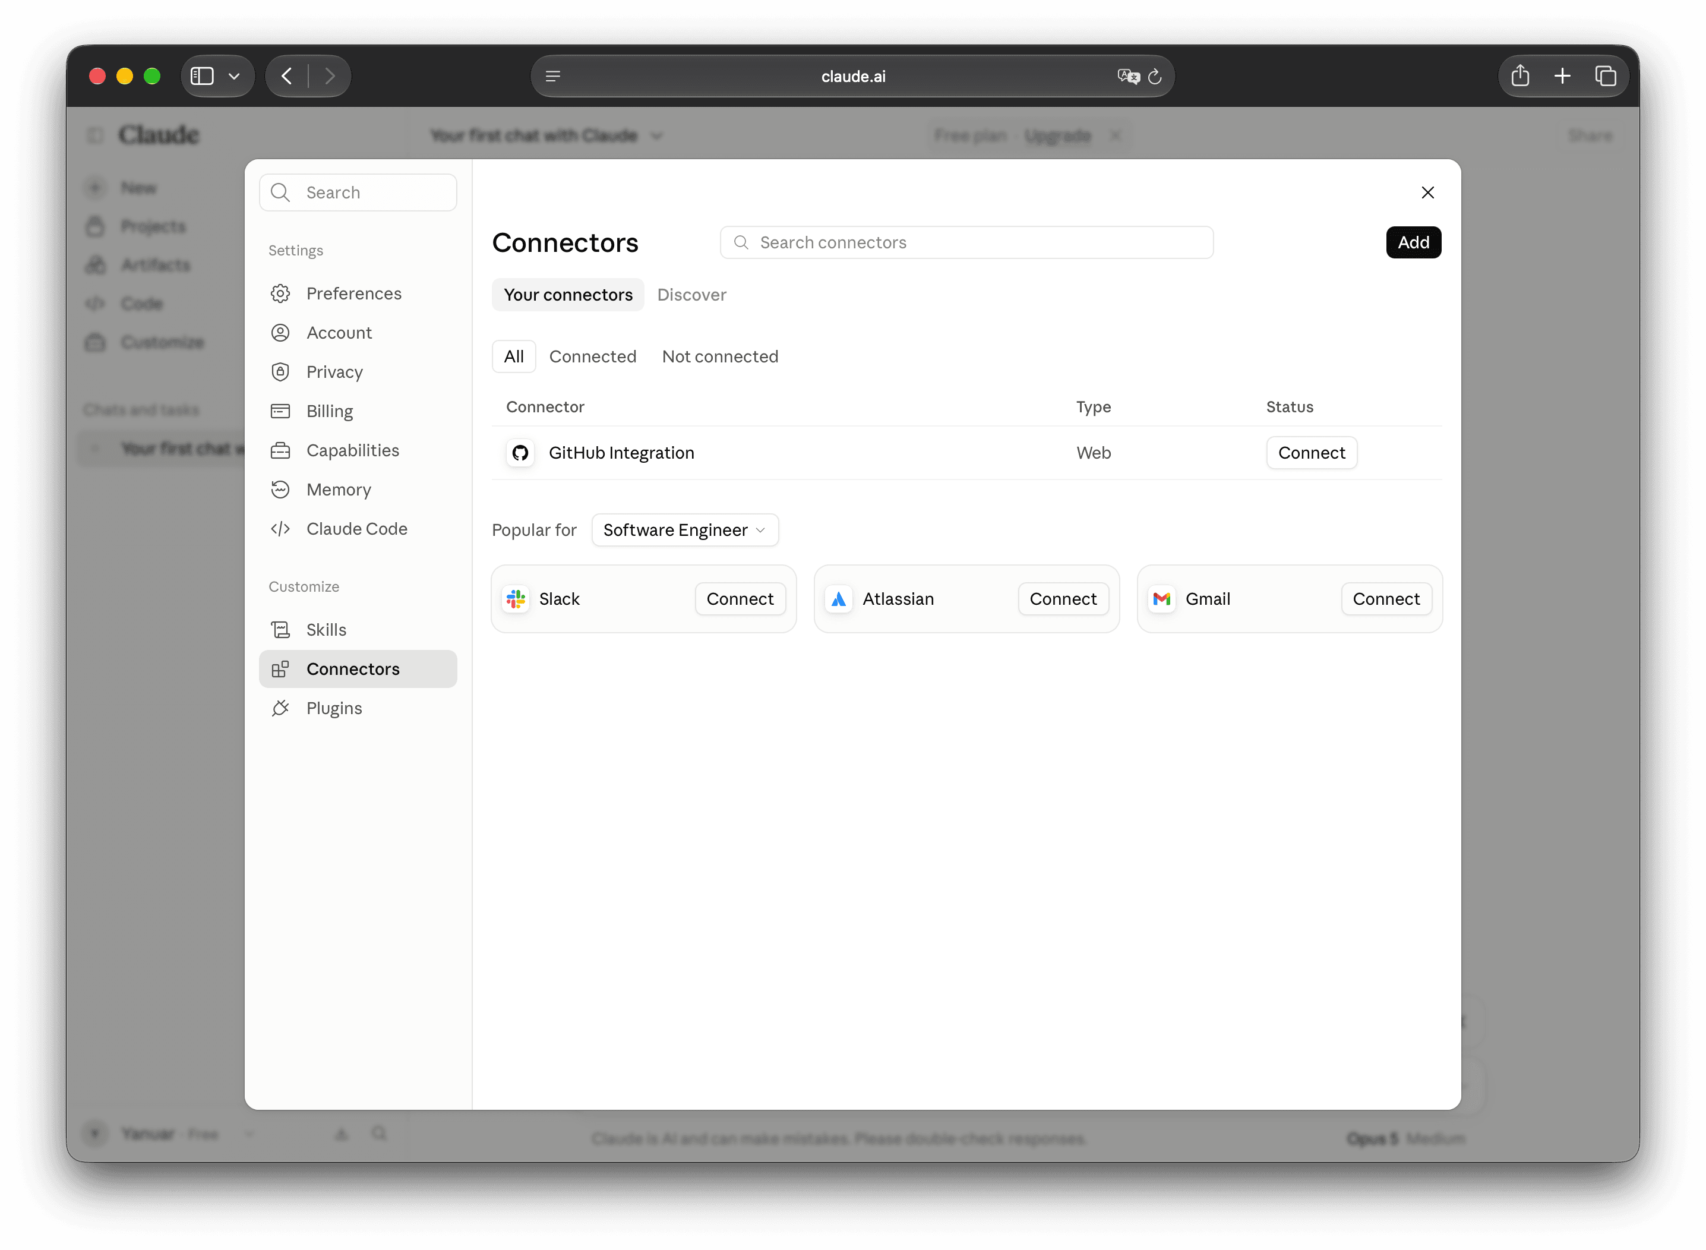Click the settings Search field
Screen dimensions: 1706x1250
[358, 192]
